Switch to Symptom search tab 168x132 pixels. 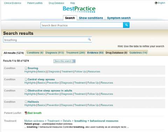pos(119,18)
